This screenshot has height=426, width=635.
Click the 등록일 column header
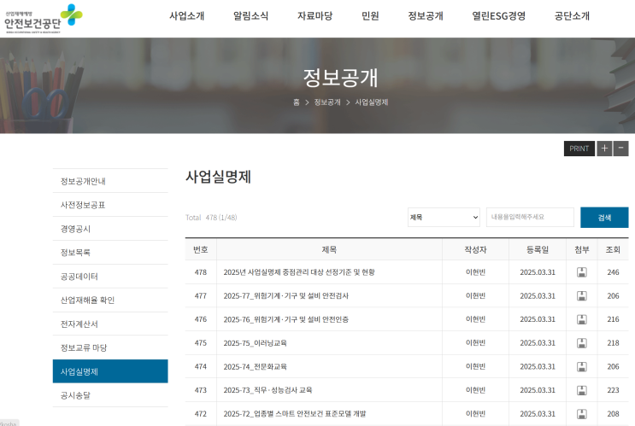(x=538, y=249)
